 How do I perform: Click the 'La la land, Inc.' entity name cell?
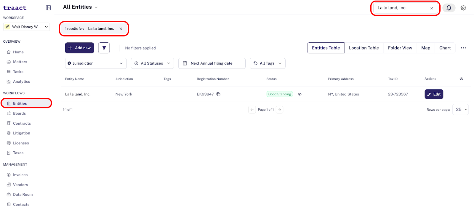pos(78,94)
